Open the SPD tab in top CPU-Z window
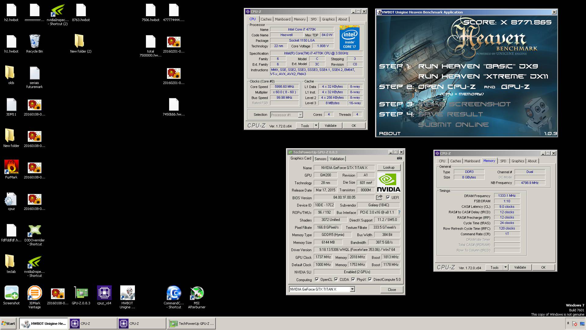586x330 pixels. (x=313, y=19)
